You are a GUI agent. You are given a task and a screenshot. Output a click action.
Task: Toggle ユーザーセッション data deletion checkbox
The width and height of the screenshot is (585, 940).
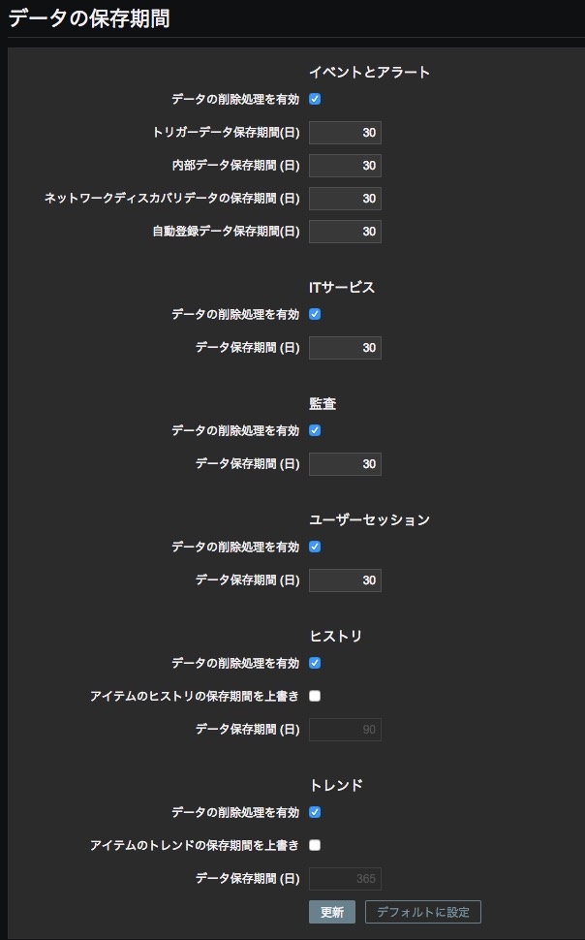[x=315, y=547]
